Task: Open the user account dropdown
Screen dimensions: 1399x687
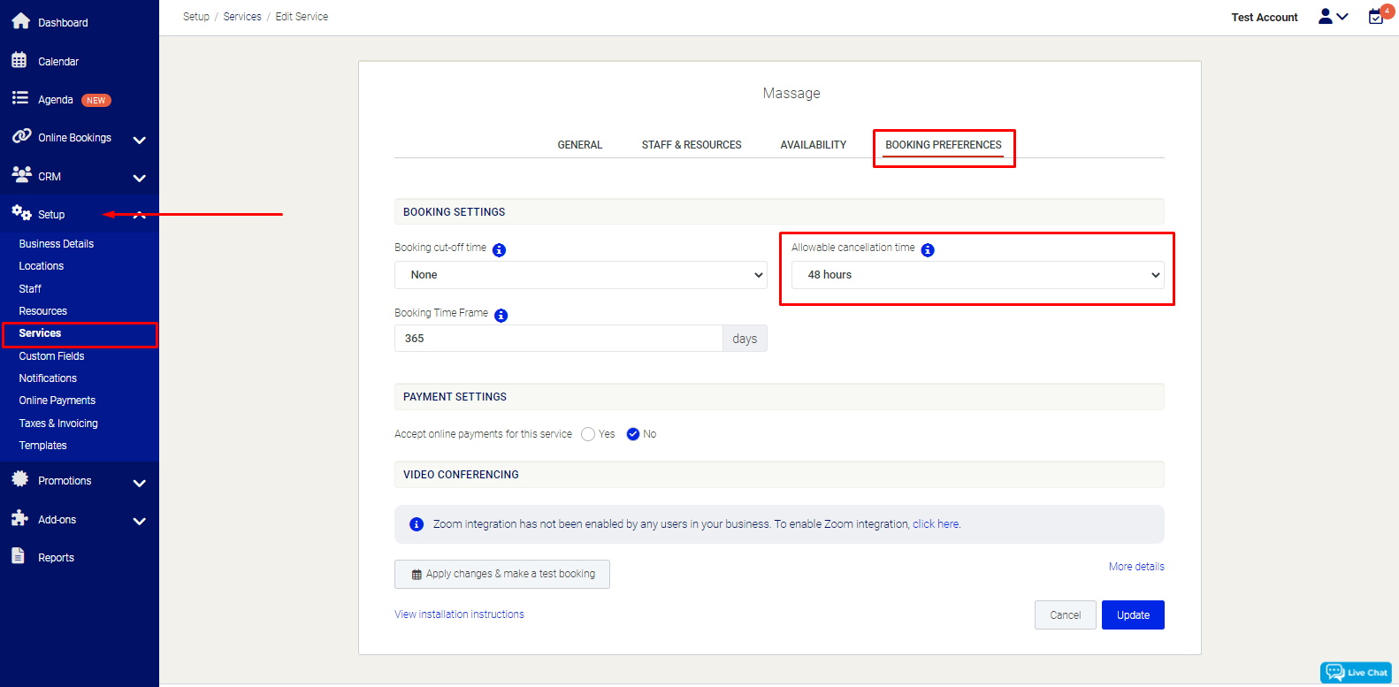Action: (1333, 17)
